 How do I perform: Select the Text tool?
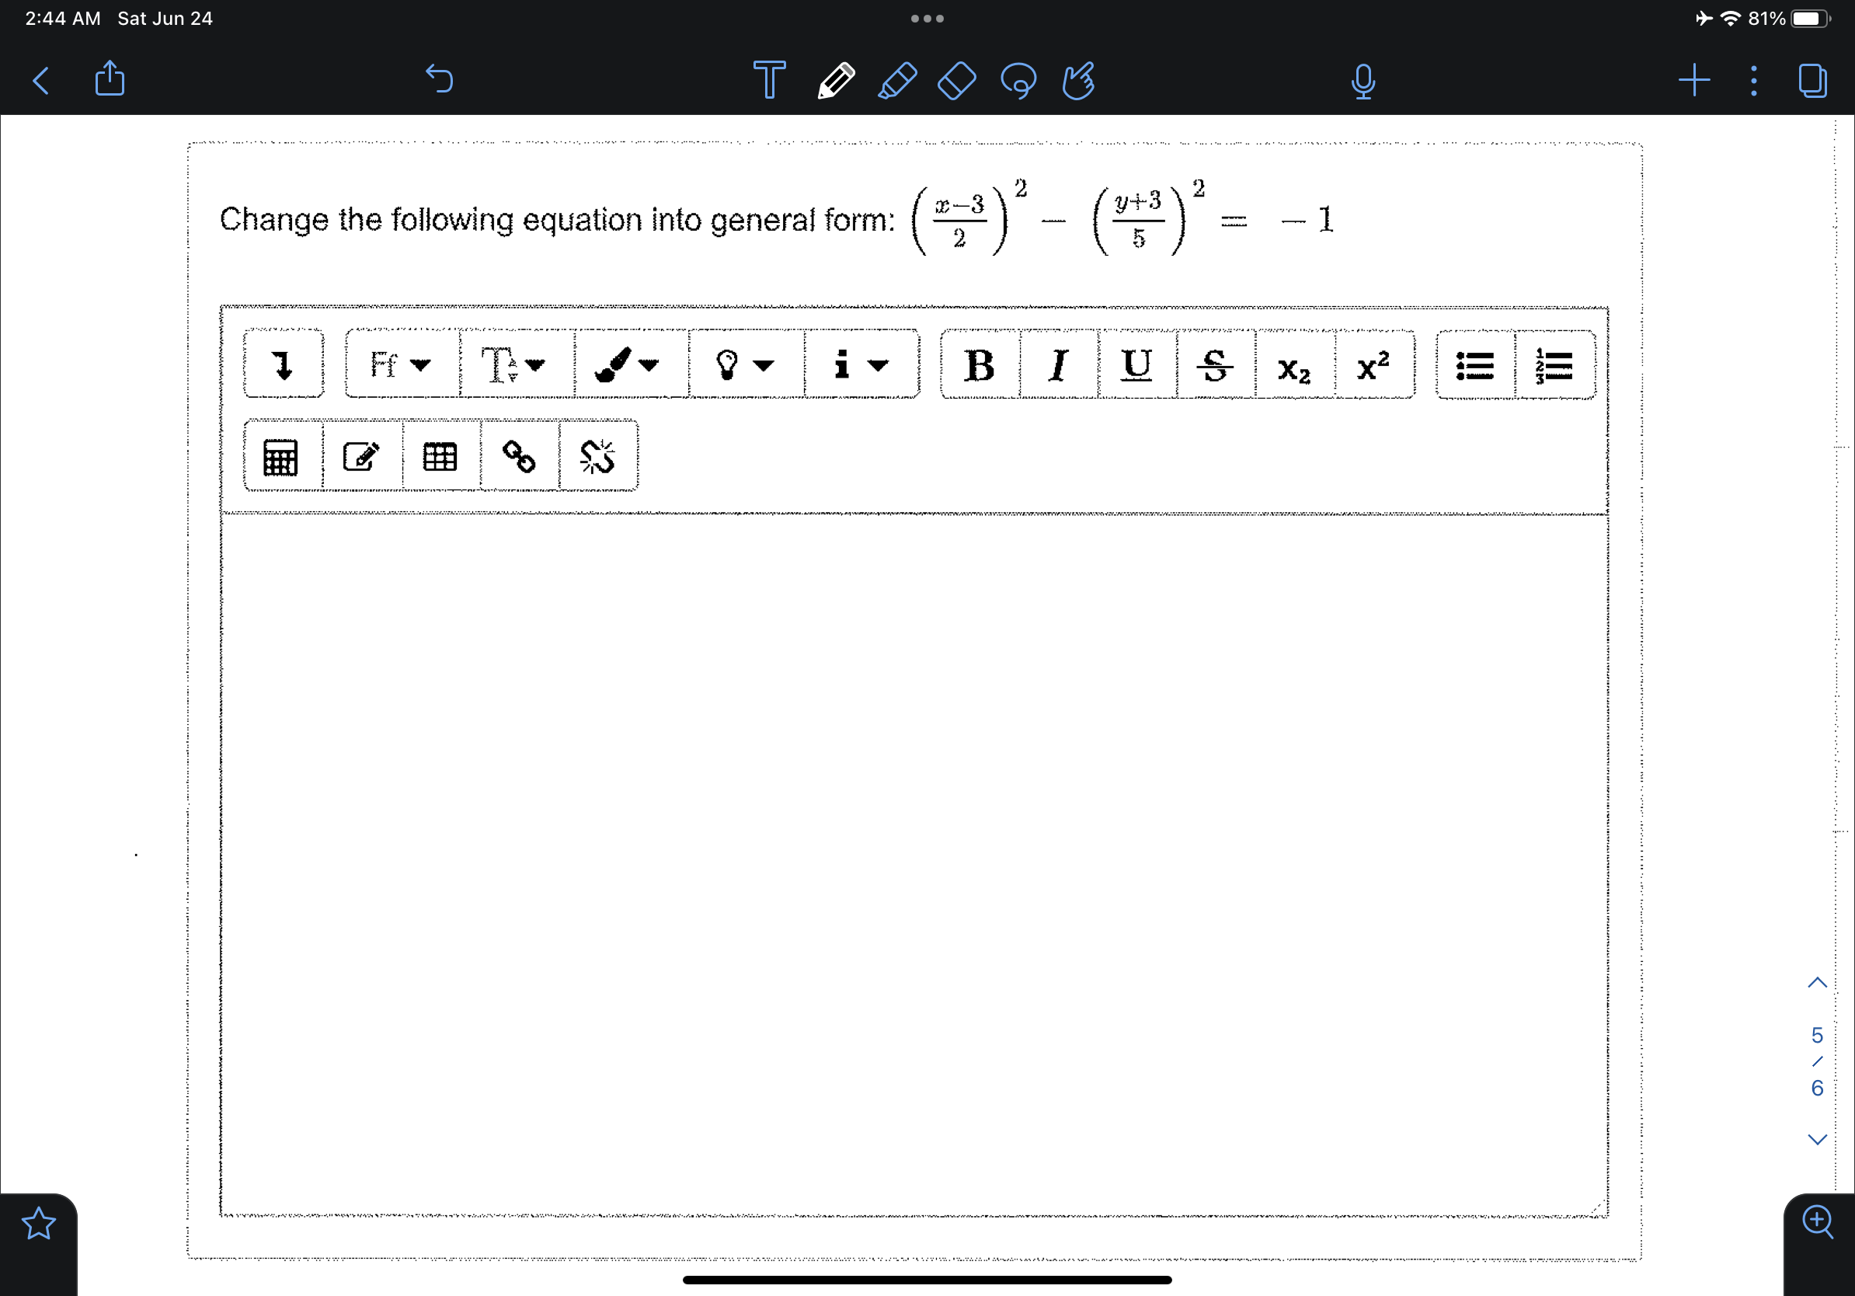[768, 81]
